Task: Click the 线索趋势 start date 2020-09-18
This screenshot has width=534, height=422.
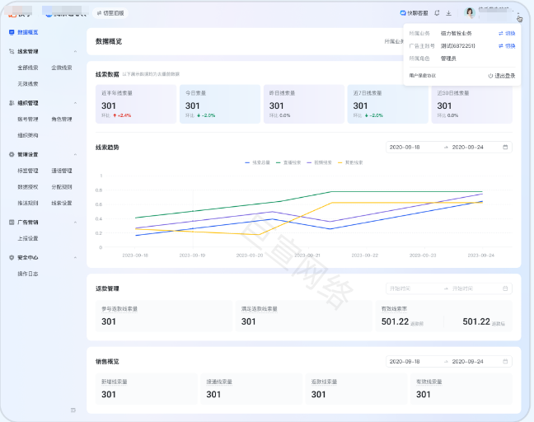Action: pos(405,148)
